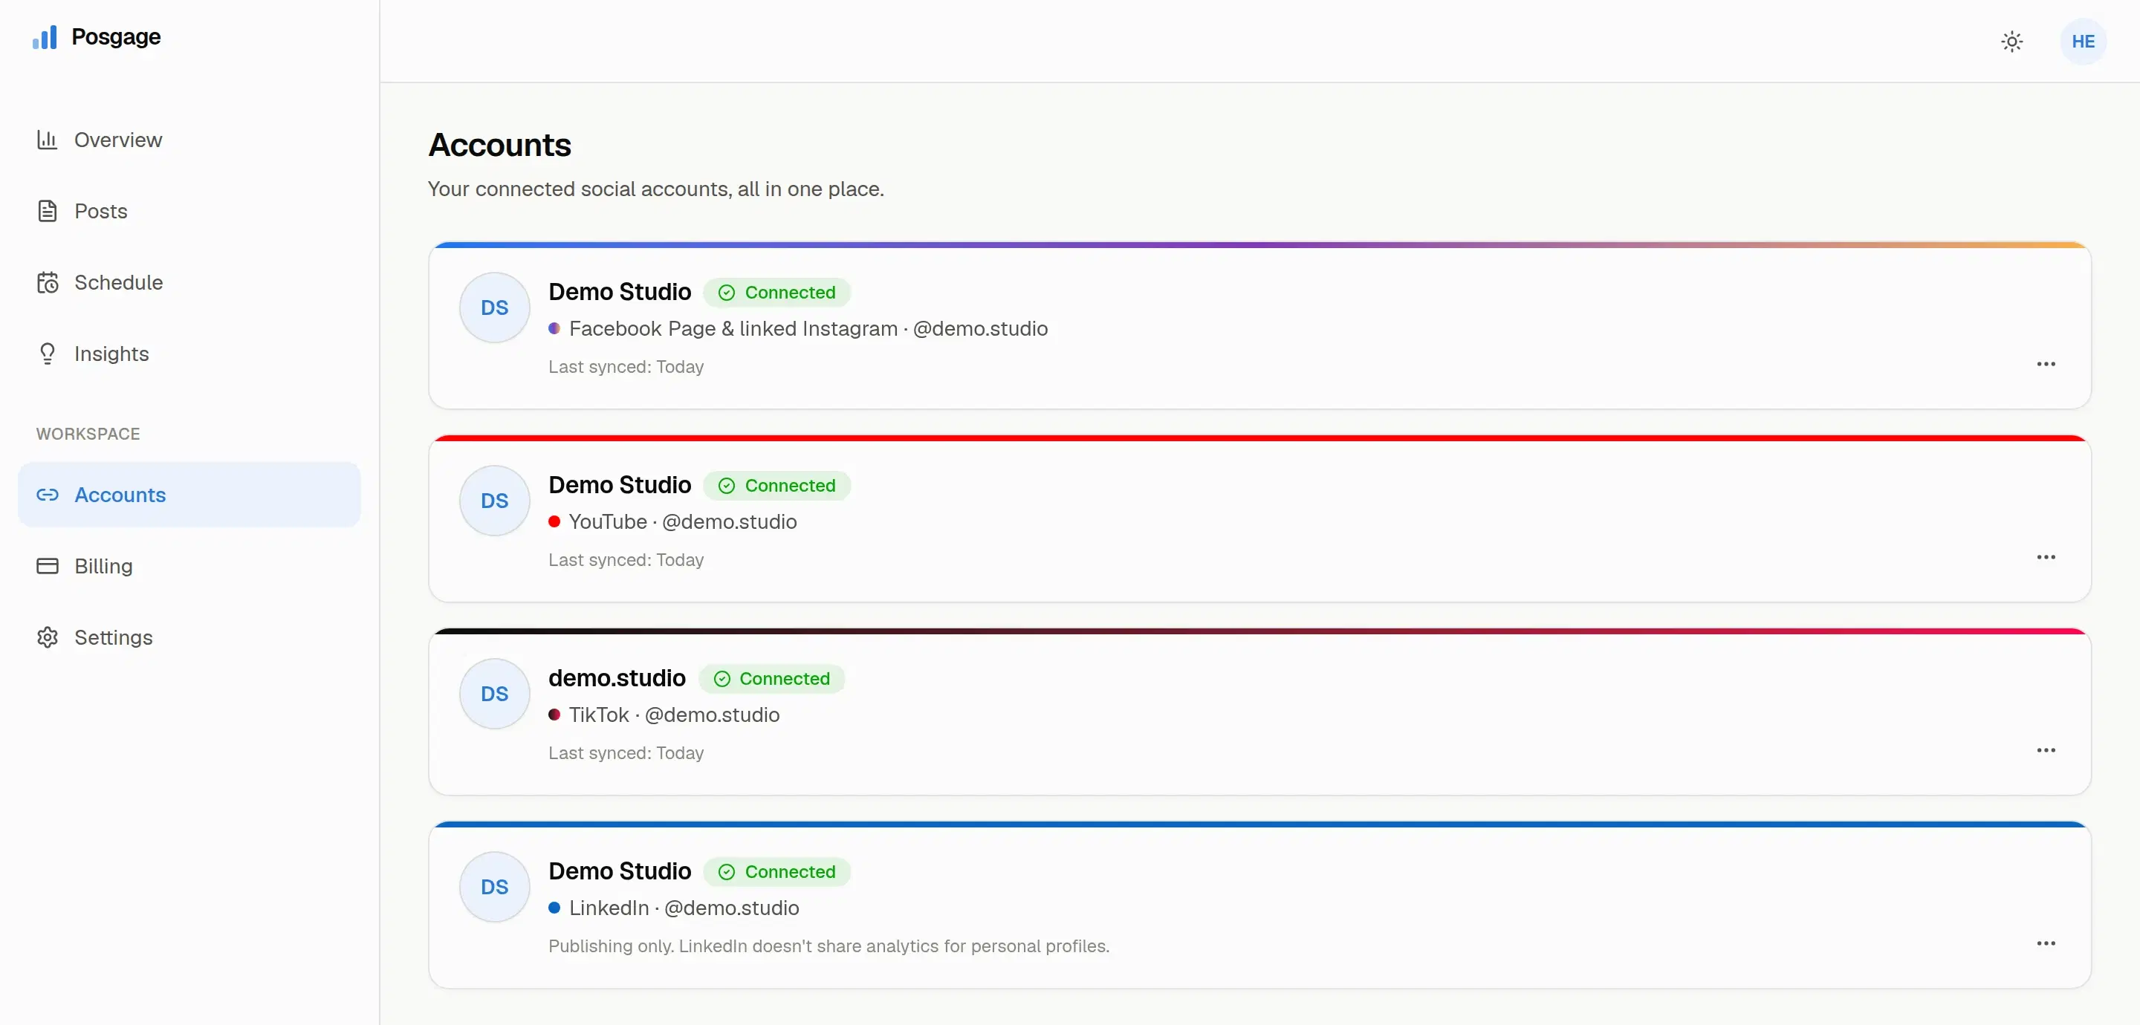The image size is (2140, 1025).
Task: Open the Overview chart icon
Action: [x=48, y=140]
